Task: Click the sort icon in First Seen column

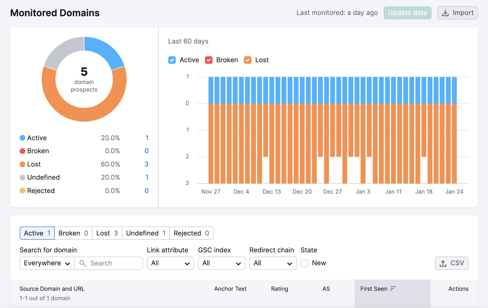Action: point(393,289)
